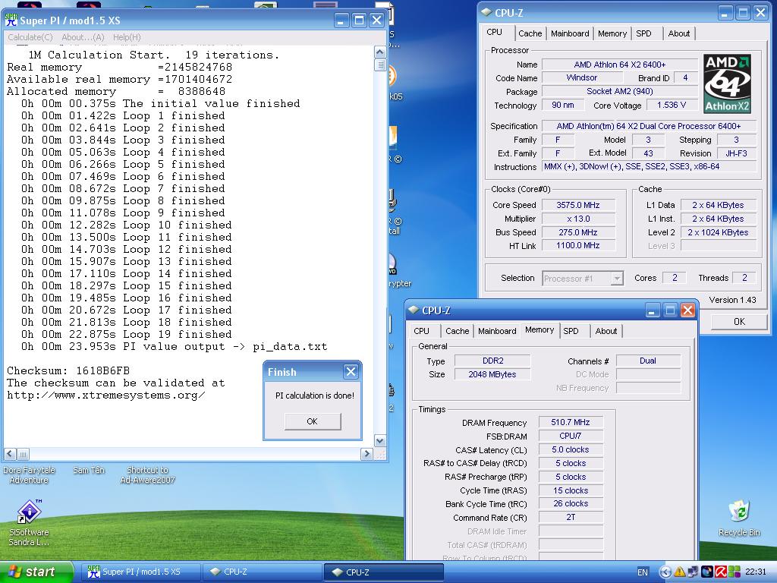Open red Avira antivirus tray icon
Image resolution: width=777 pixels, height=583 pixels.
(721, 572)
